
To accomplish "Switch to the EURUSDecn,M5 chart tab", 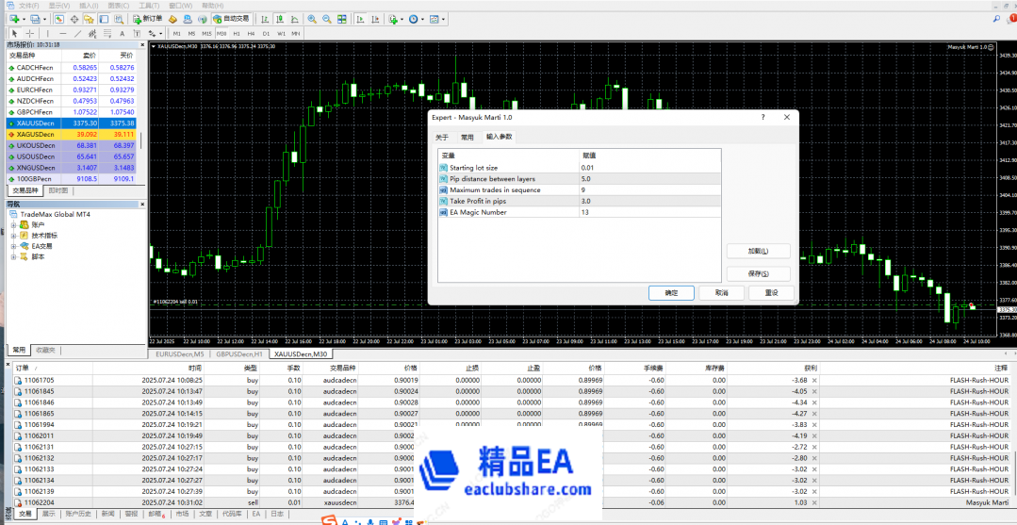I will pyautogui.click(x=182, y=354).
